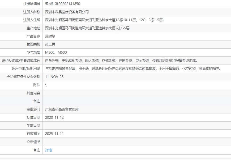Select approval department 广东省药品监督管理局
The image size is (231, 160).
point(62,109)
